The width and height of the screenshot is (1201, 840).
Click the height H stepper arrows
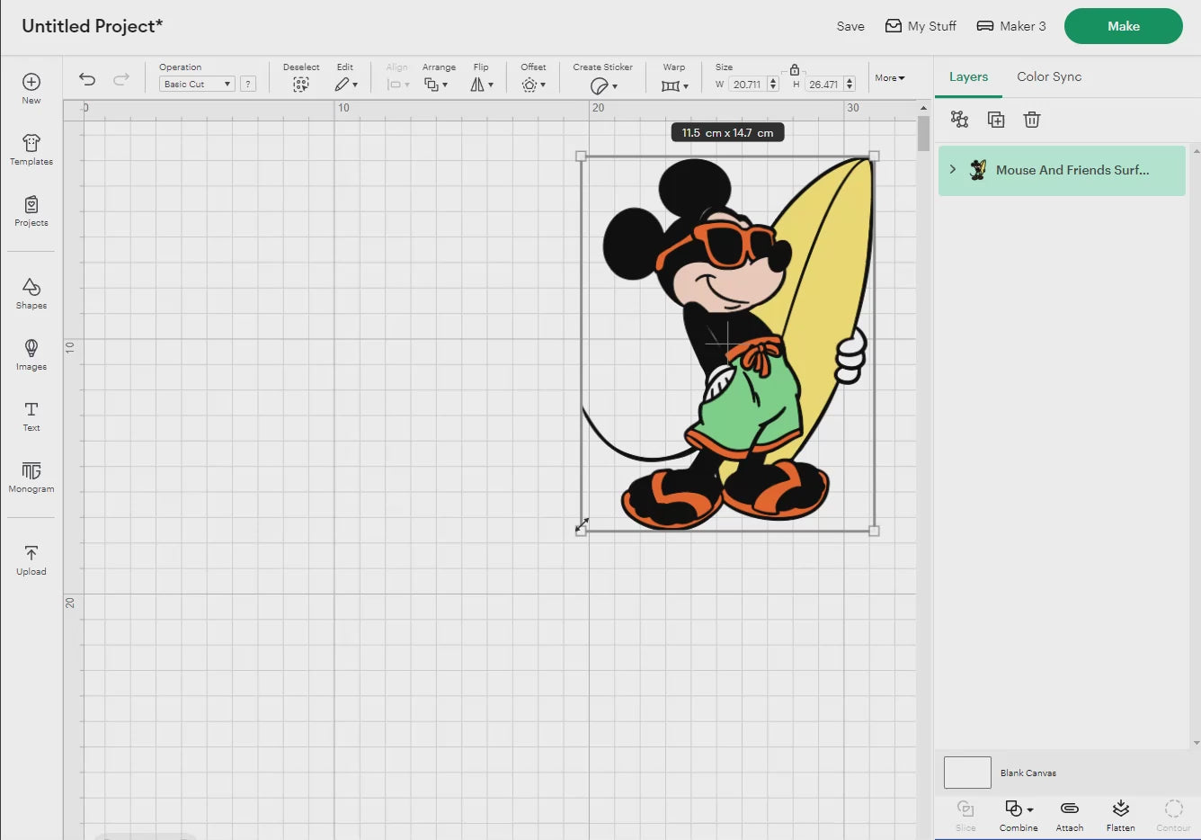coord(850,85)
